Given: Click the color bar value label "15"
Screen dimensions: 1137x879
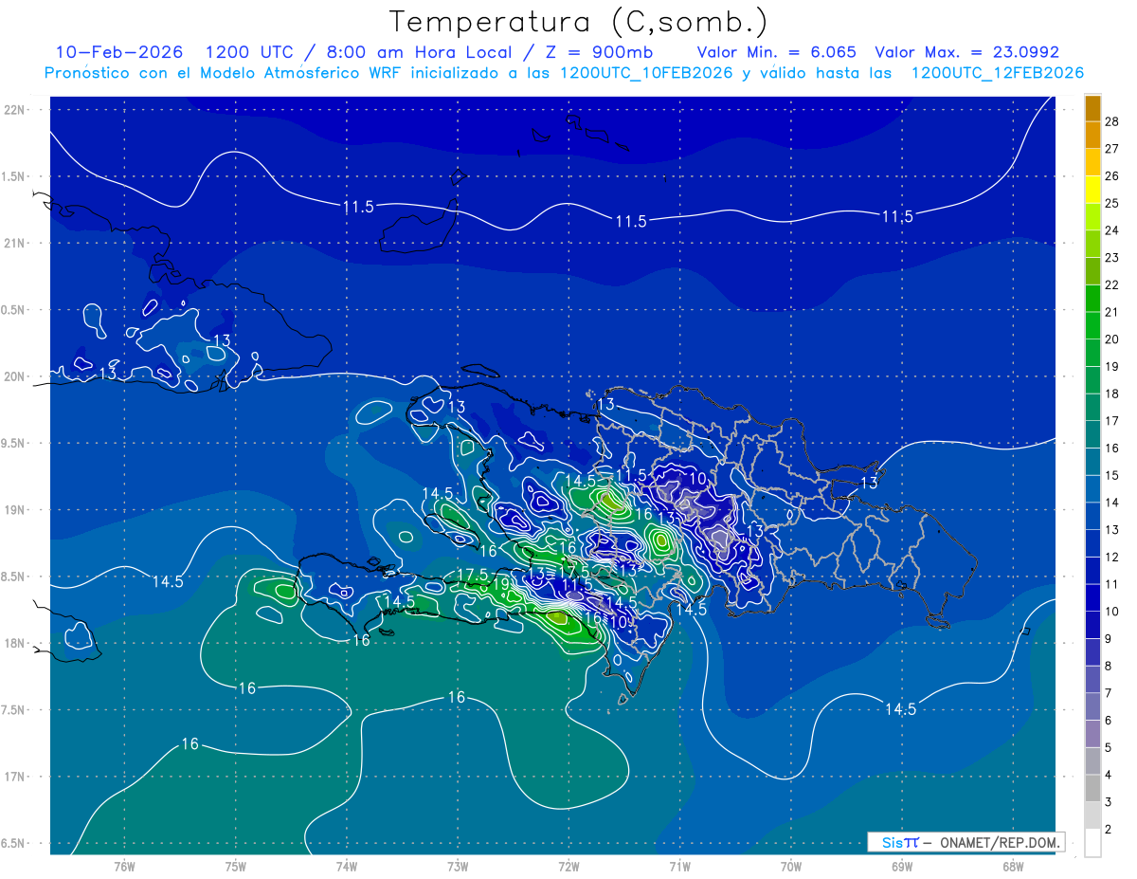Looking at the screenshot, I should (1112, 475).
